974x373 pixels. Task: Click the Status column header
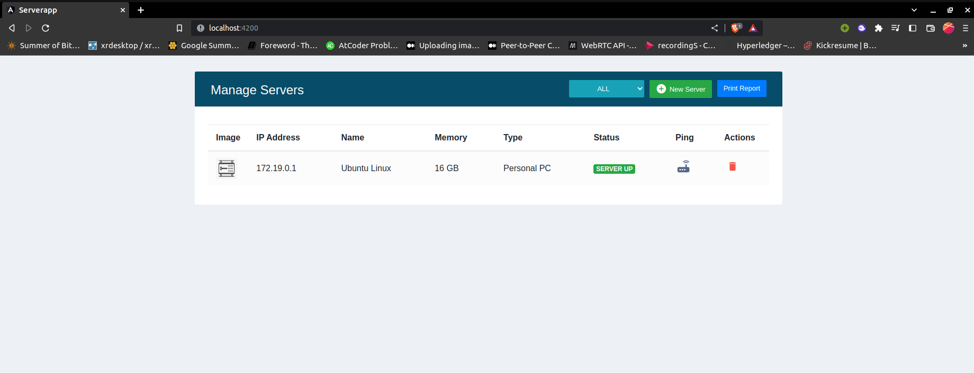607,137
